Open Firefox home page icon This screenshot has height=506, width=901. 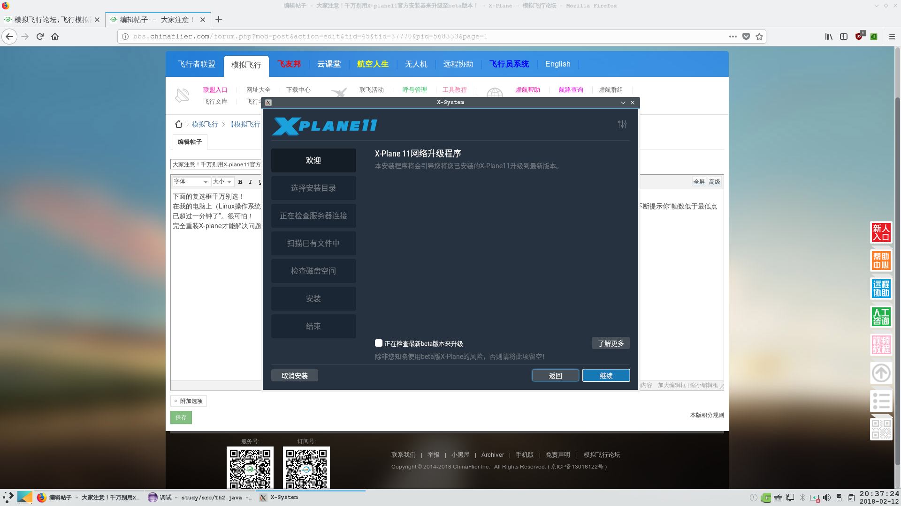tap(55, 37)
